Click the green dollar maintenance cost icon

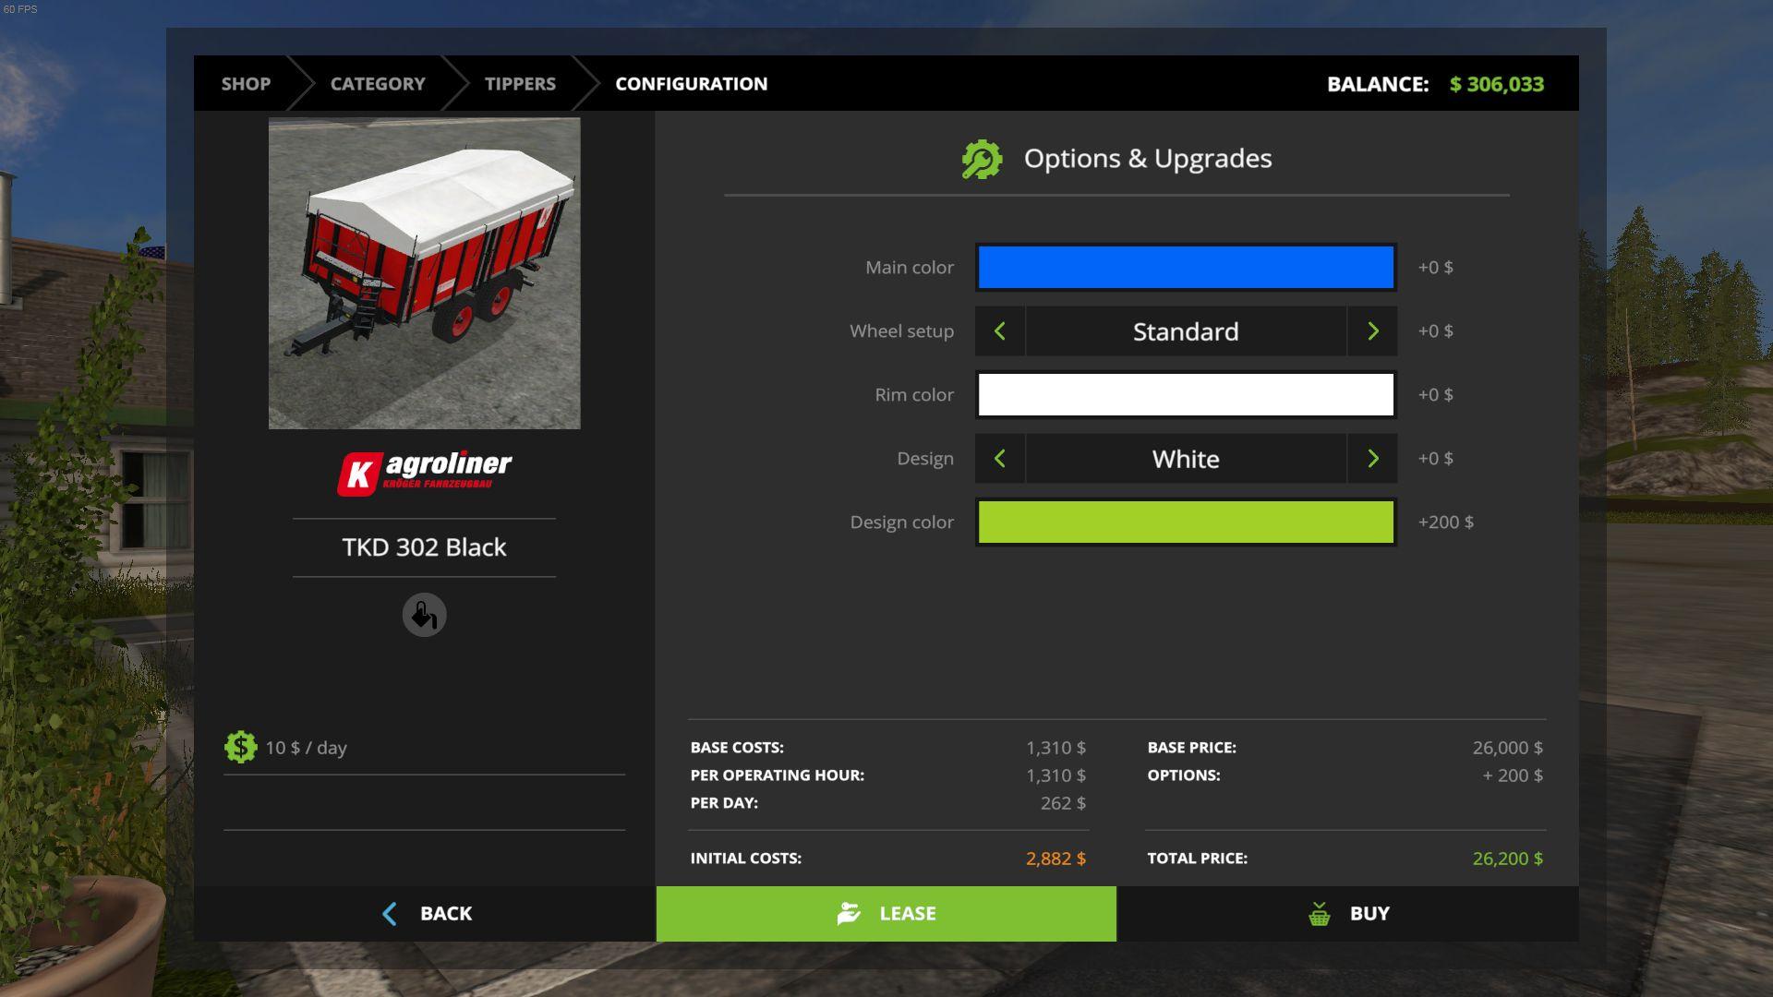240,747
